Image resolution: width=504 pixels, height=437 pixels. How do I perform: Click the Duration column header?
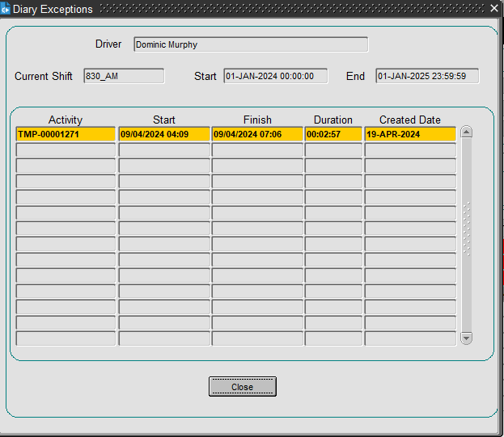tap(333, 120)
